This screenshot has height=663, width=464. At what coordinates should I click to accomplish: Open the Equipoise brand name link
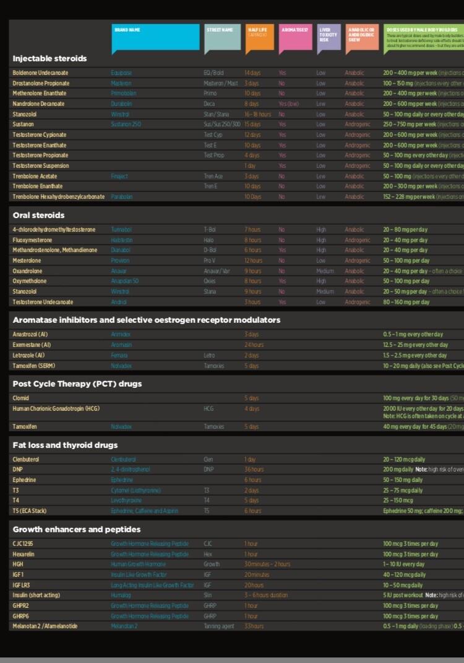[121, 73]
